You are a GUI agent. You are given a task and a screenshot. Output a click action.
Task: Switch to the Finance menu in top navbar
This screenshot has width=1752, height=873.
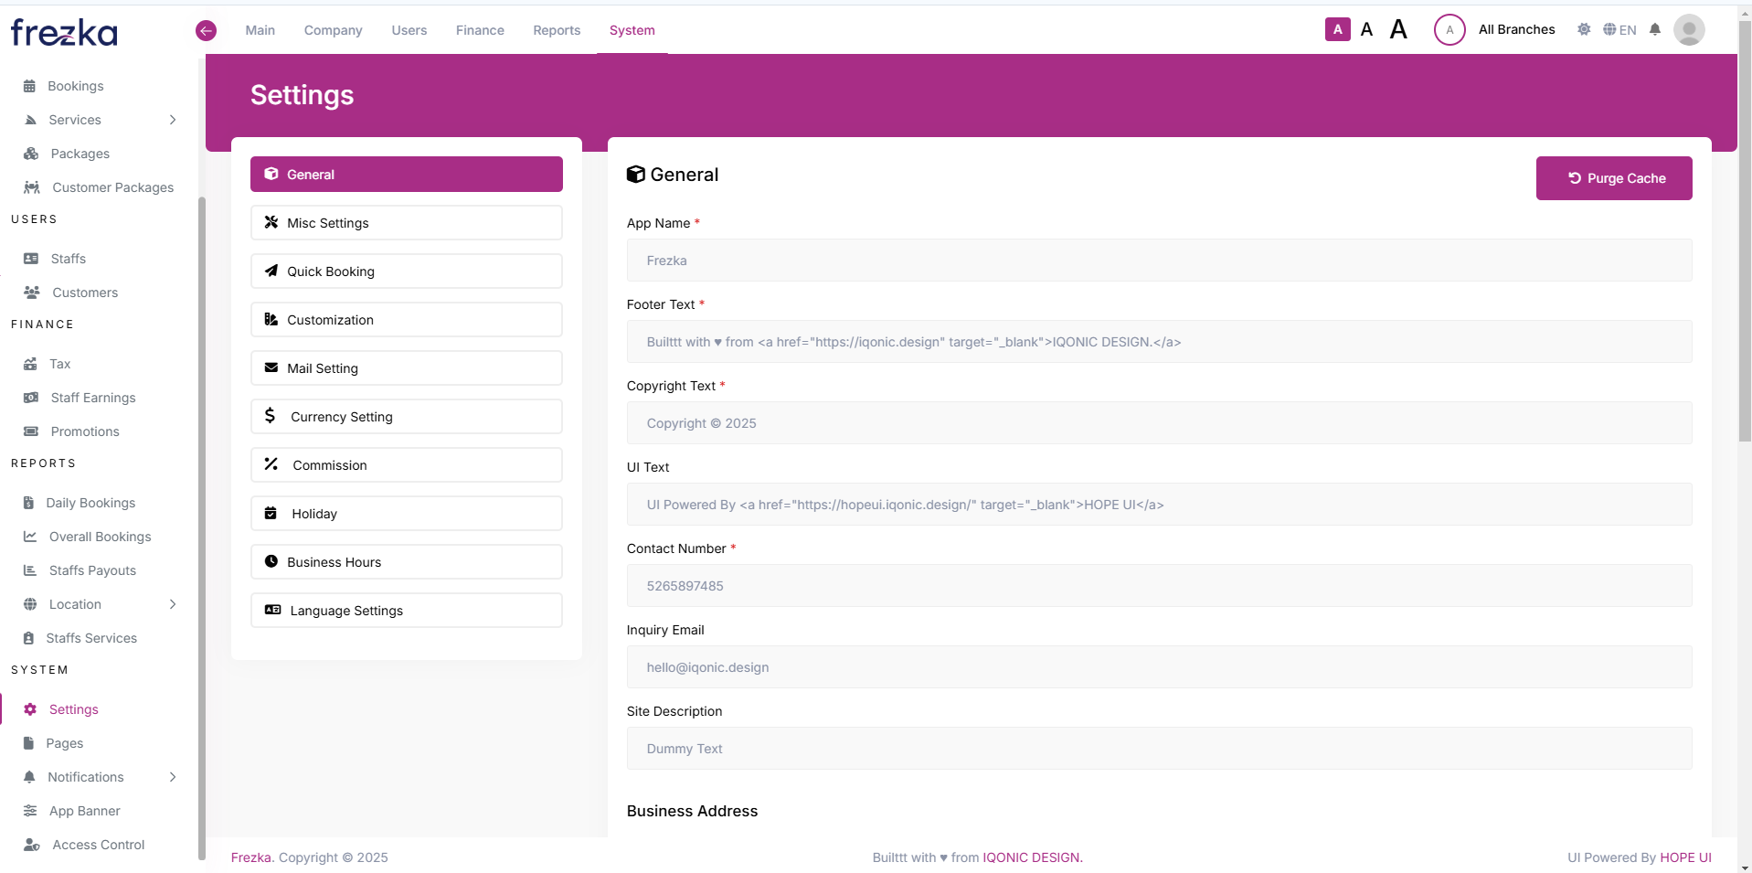coord(479,29)
